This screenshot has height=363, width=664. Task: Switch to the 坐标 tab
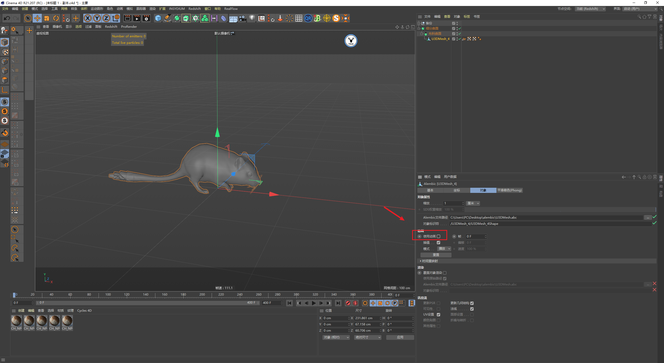pos(457,190)
